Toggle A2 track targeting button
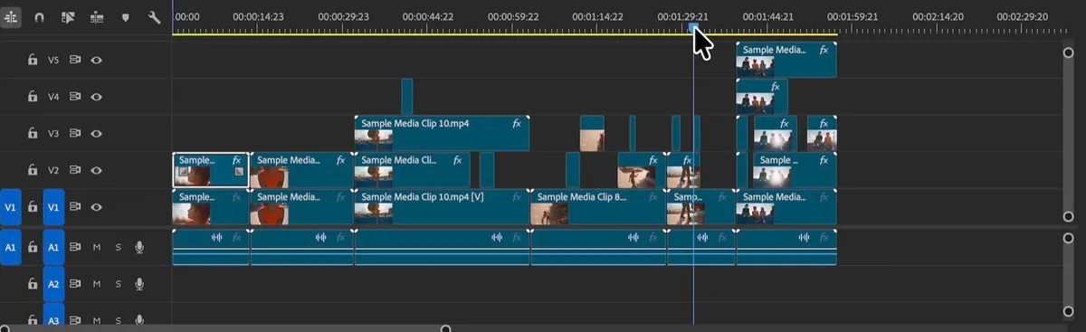Image resolution: width=1086 pixels, height=332 pixels. coord(53,284)
